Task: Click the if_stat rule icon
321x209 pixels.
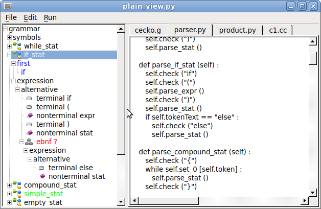Action: [x=17, y=55]
